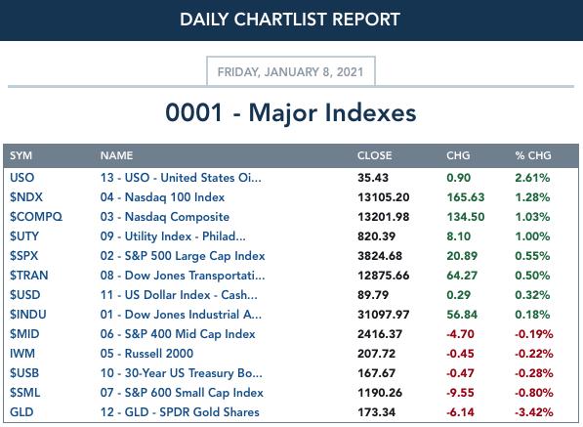Select the S&P 500 Large Cap Index link
The width and height of the screenshot is (583, 427).
pyautogui.click(x=183, y=256)
